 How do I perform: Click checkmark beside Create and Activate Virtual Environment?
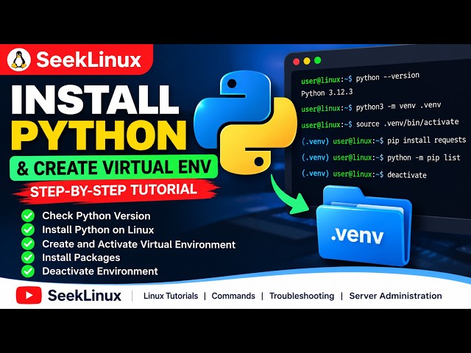(x=28, y=243)
